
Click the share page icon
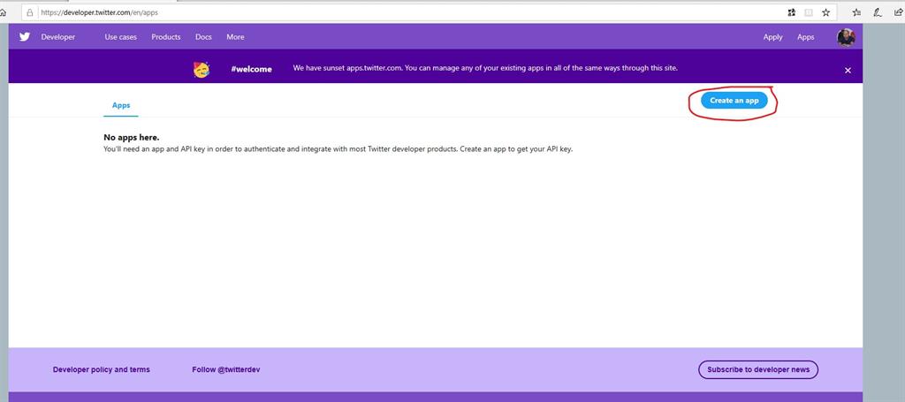point(898,12)
